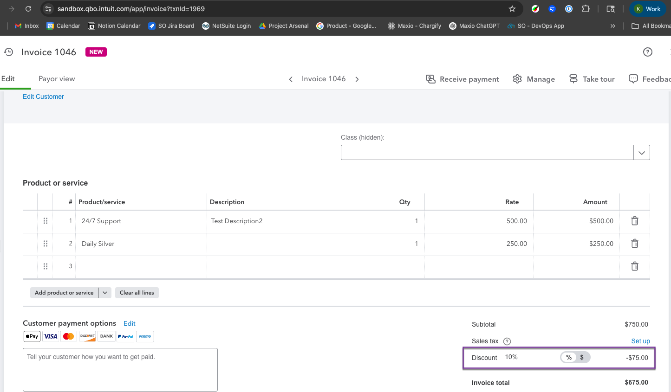Image resolution: width=671 pixels, height=392 pixels.
Task: Click Set up link for sales tax
Action: 640,341
